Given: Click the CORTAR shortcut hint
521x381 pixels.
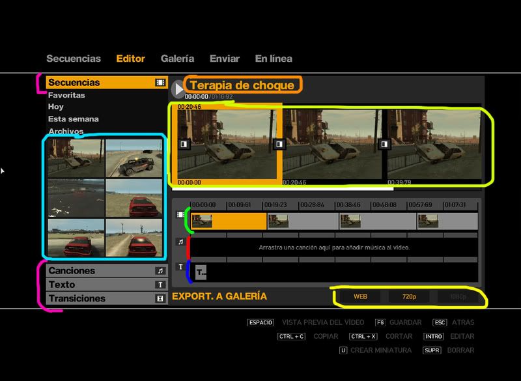Looking at the screenshot, I should (x=381, y=337).
